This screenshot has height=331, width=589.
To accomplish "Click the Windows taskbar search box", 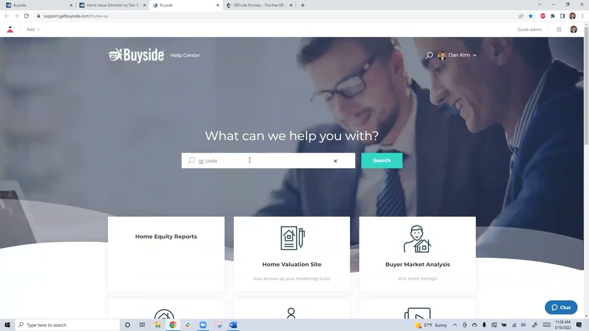I will (68, 325).
